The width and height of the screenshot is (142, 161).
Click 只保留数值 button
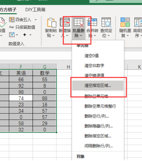tap(22, 27)
